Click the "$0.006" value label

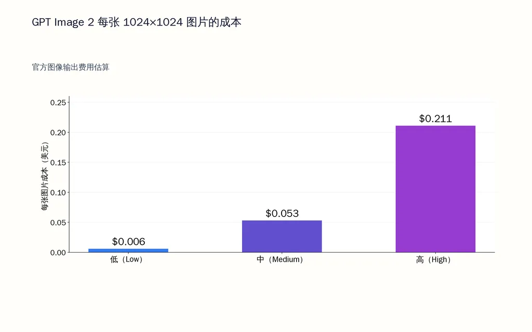129,242
